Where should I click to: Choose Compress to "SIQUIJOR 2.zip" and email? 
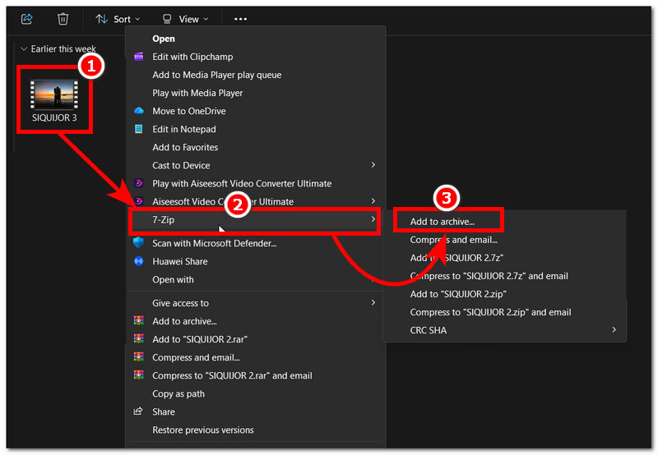(x=490, y=313)
